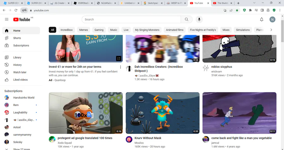
Task: Select the Incredibox filter chip
Action: tap(67, 30)
